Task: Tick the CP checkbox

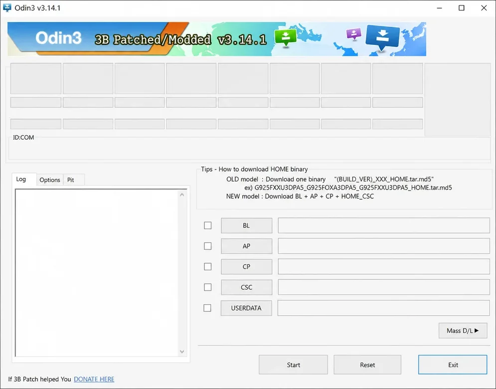Action: (208, 266)
